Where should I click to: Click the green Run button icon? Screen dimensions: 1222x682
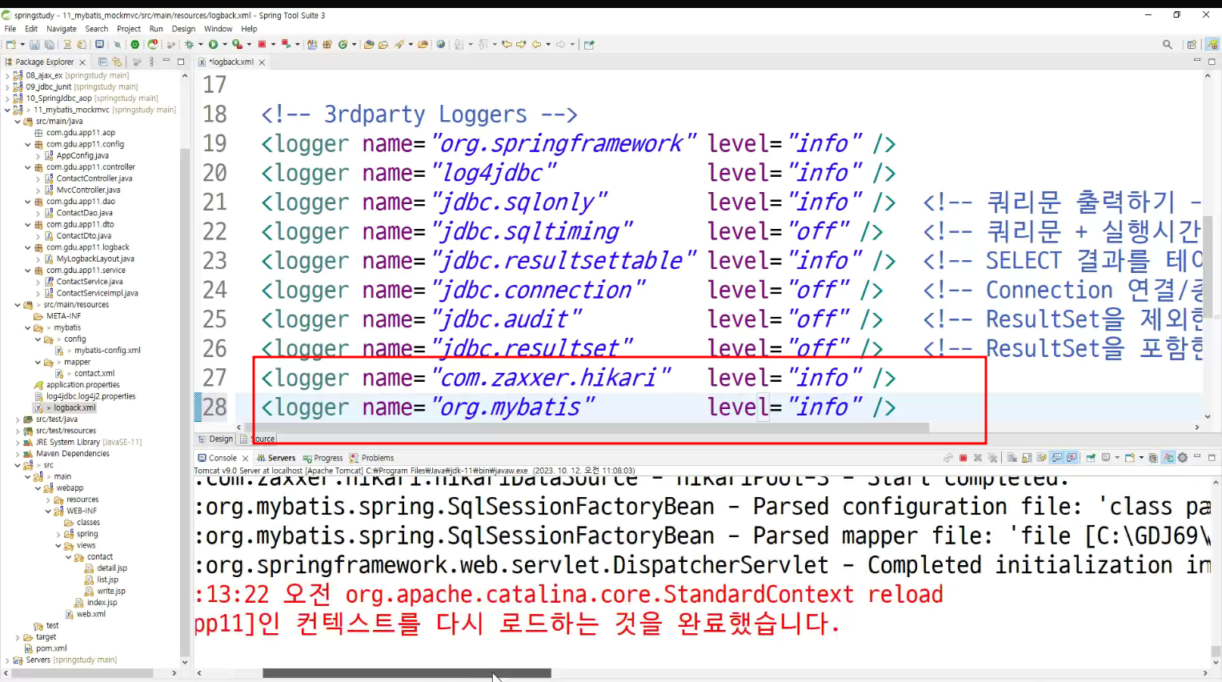pos(214,45)
